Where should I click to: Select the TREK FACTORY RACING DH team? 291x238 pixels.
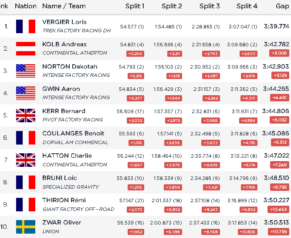pyautogui.click(x=77, y=31)
